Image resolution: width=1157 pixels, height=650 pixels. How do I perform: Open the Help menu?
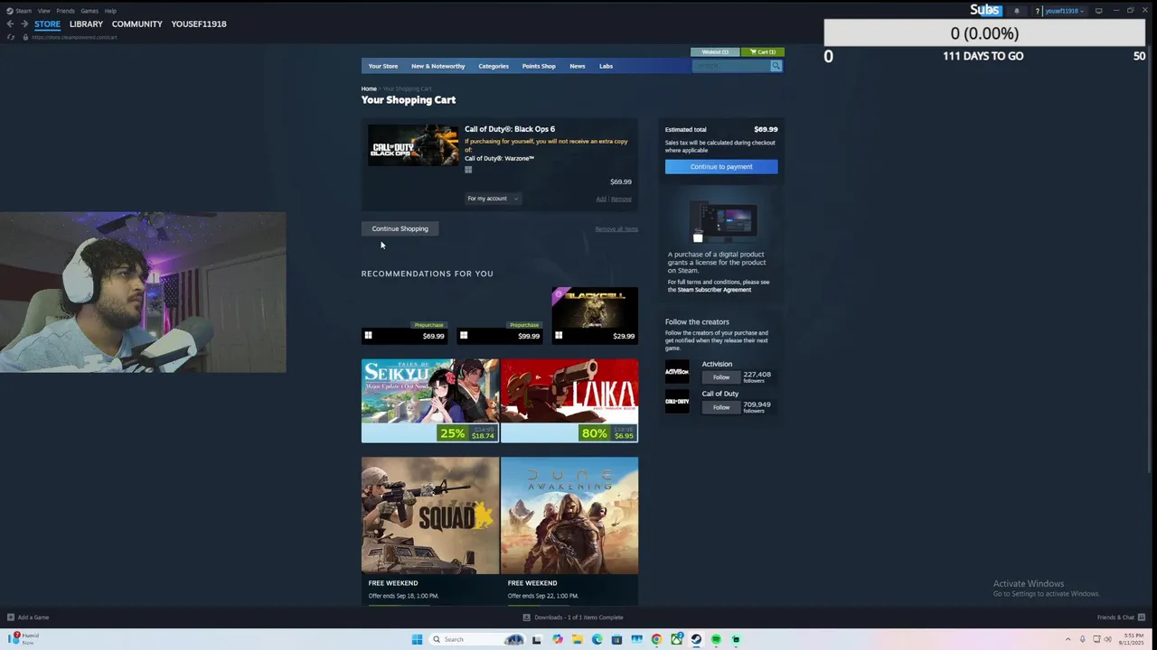pos(110,11)
